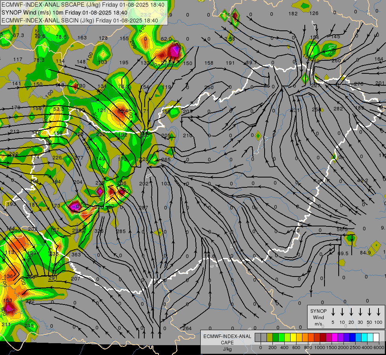Pick the olive swatch in CAPE legend
The width and height of the screenshot is (386, 355).
(x=270, y=338)
